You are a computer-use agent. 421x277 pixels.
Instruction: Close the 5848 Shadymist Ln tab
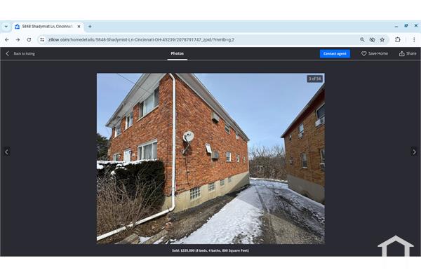(x=79, y=27)
